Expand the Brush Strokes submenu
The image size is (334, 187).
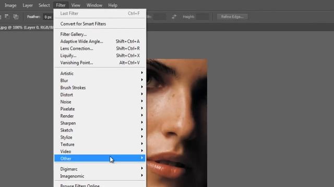coord(100,88)
